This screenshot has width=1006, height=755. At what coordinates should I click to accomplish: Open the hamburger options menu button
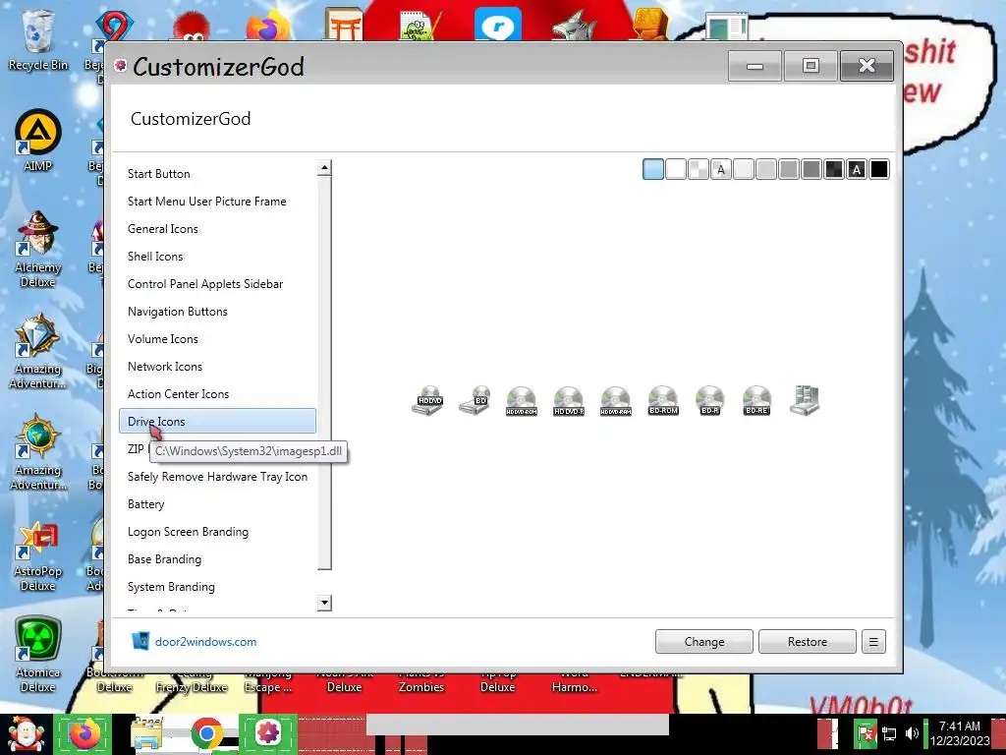pos(873,641)
